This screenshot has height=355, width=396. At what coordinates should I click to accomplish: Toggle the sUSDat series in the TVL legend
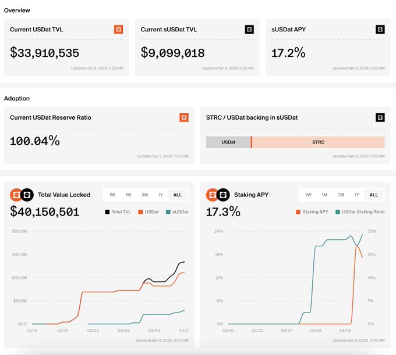pos(177,212)
